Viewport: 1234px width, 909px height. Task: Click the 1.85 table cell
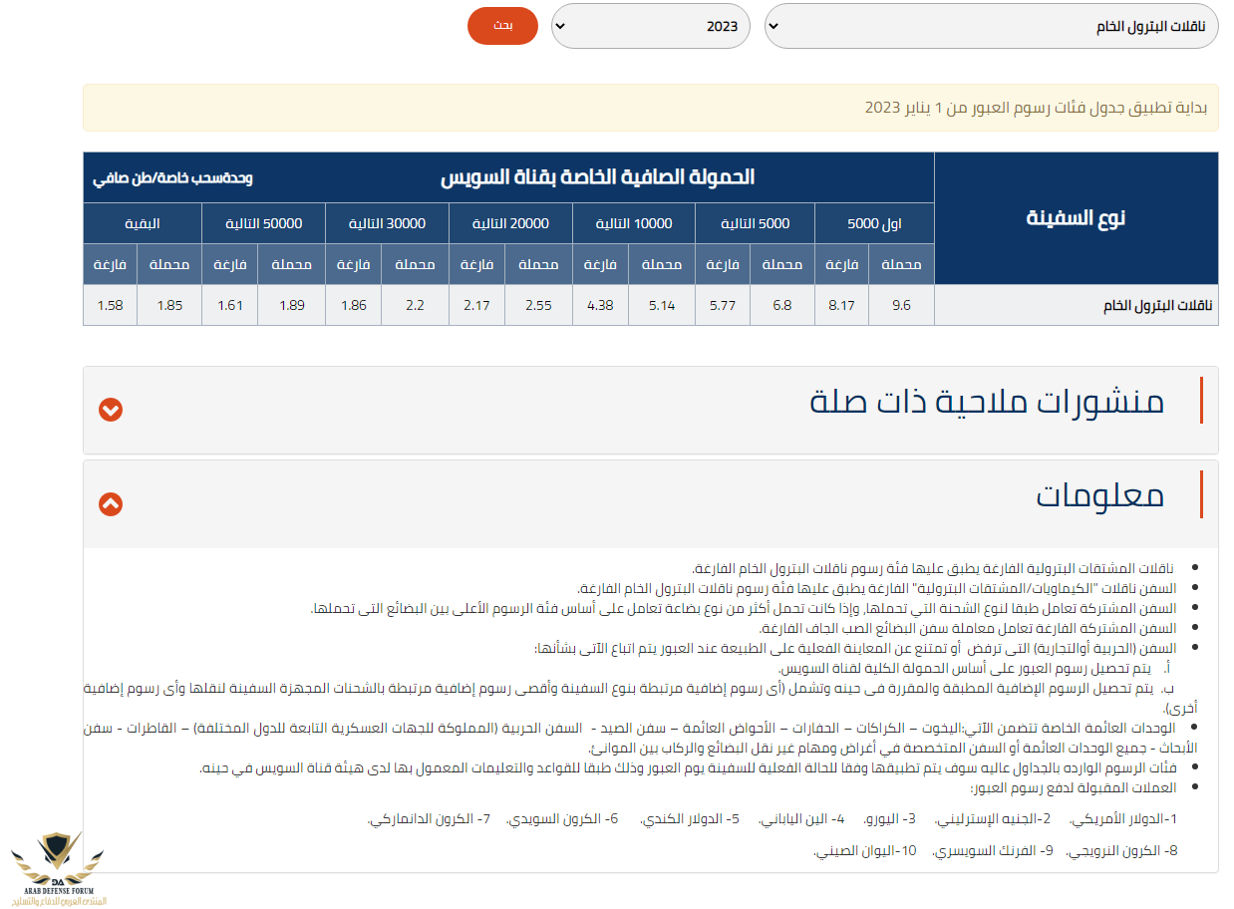pyautogui.click(x=169, y=305)
